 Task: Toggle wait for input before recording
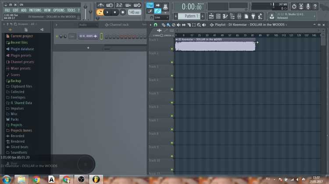coord(110,5)
